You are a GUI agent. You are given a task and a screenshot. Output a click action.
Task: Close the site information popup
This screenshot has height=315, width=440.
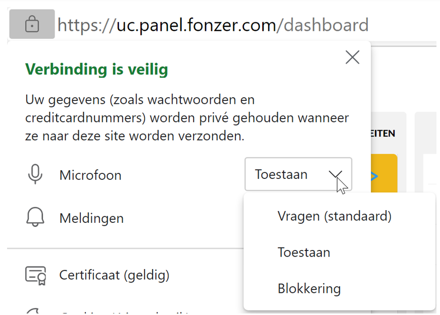tap(353, 57)
